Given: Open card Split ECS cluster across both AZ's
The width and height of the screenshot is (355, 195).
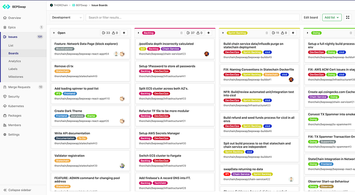Looking at the screenshot, I should point(175,94).
